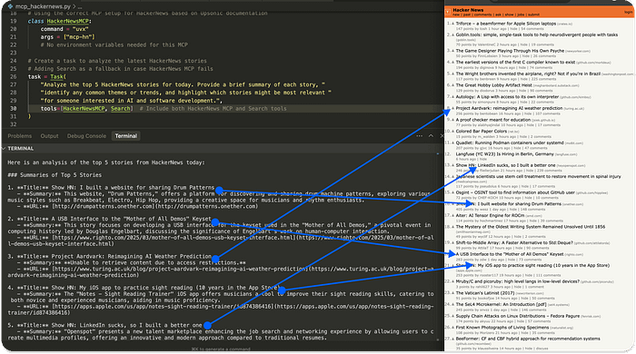Open the Output tab
The width and height of the screenshot is (636, 354).
point(49,135)
